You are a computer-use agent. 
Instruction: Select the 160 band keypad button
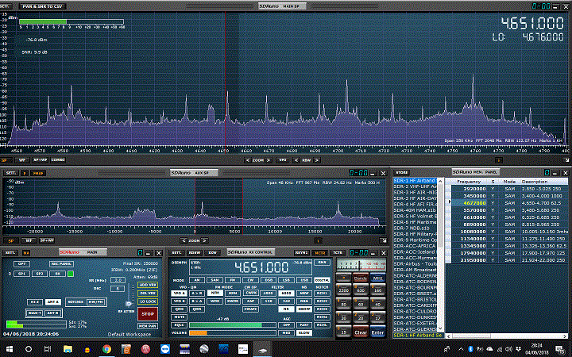(377, 290)
